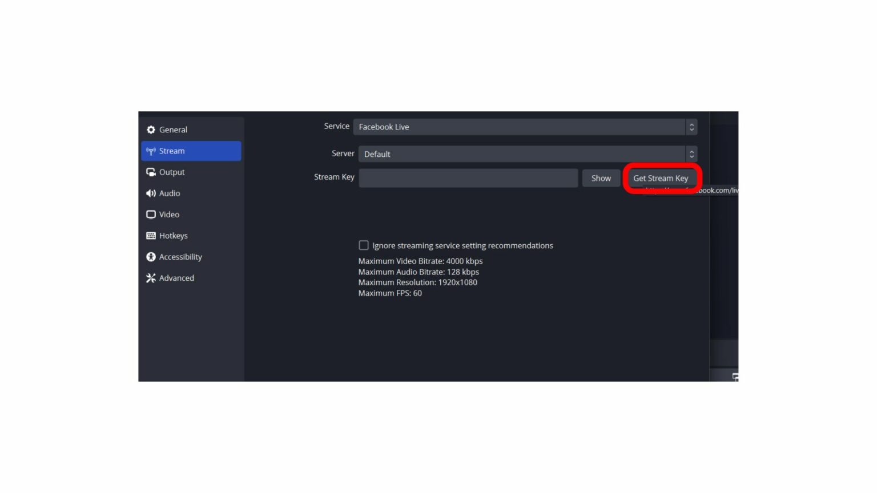Click the Advanced wrench icon
The width and height of the screenshot is (877, 493).
tap(151, 278)
